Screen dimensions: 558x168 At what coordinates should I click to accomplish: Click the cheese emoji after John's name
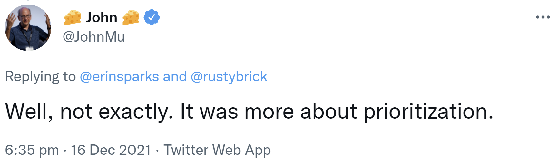(x=131, y=17)
